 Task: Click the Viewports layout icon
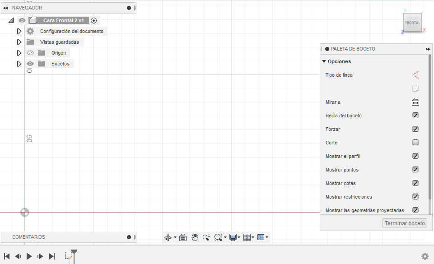tap(261, 237)
